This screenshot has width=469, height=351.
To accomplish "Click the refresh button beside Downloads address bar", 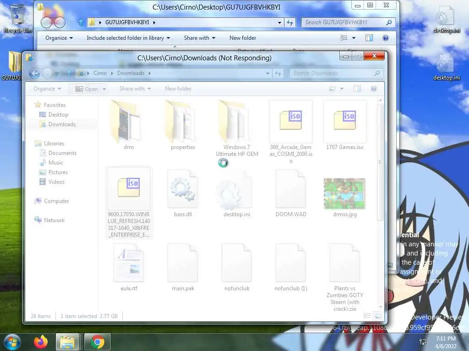I will (x=278, y=73).
